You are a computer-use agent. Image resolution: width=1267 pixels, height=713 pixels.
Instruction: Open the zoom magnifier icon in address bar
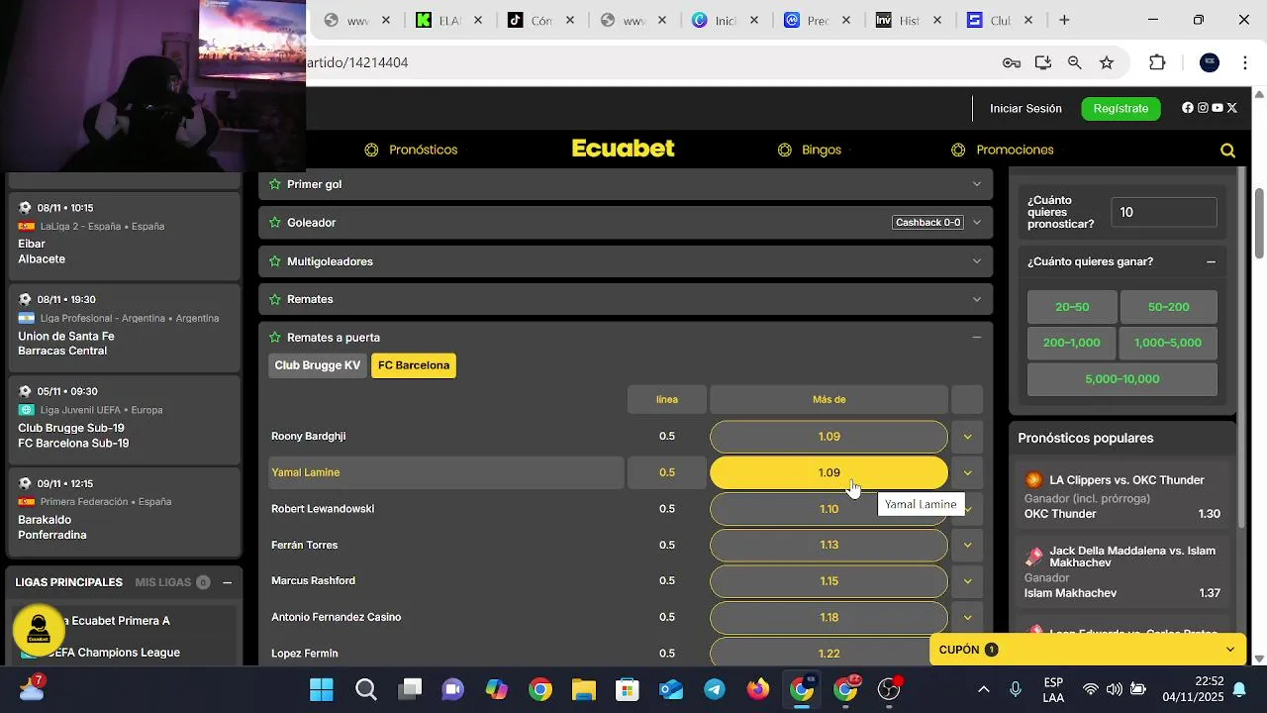pos(1075,62)
